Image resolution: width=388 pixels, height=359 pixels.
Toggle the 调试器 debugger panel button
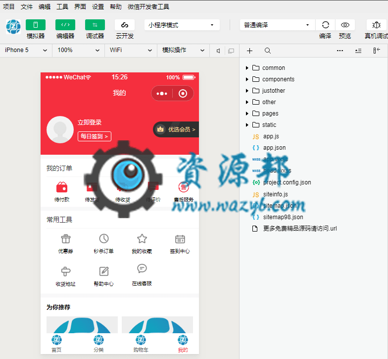pos(95,25)
